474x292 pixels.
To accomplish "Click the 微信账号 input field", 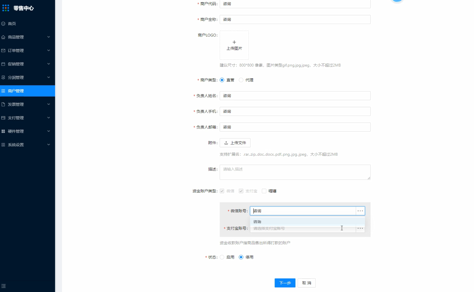I will tap(303, 211).
